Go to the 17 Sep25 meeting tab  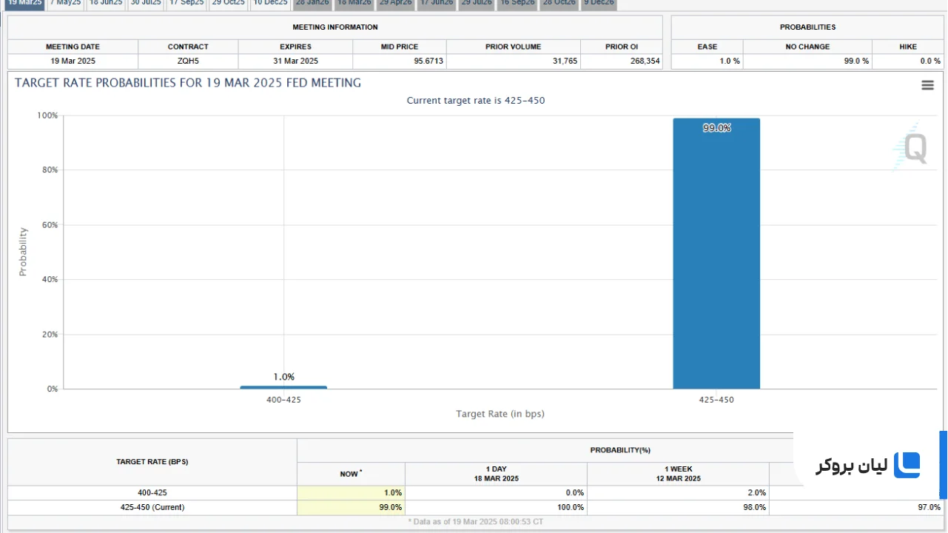(x=186, y=4)
